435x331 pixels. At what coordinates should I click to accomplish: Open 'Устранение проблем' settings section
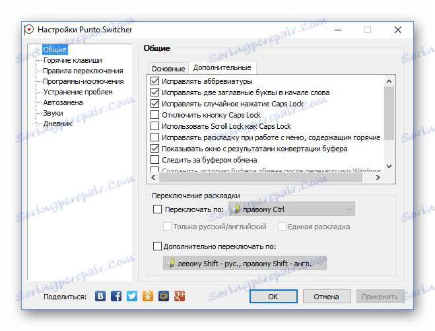[78, 92]
